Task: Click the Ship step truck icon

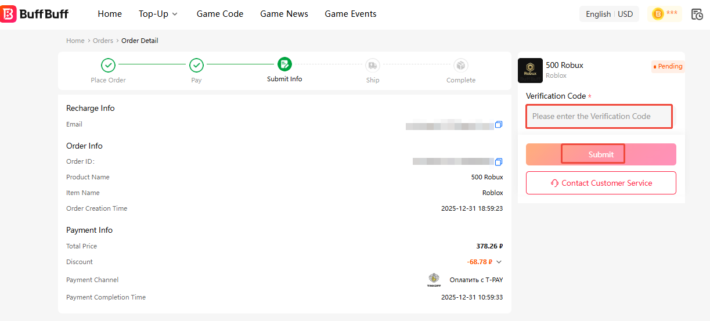Action: click(372, 65)
